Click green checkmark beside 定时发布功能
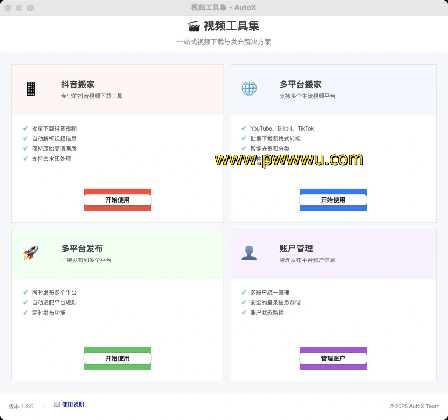The width and height of the screenshot is (448, 420). [25, 313]
